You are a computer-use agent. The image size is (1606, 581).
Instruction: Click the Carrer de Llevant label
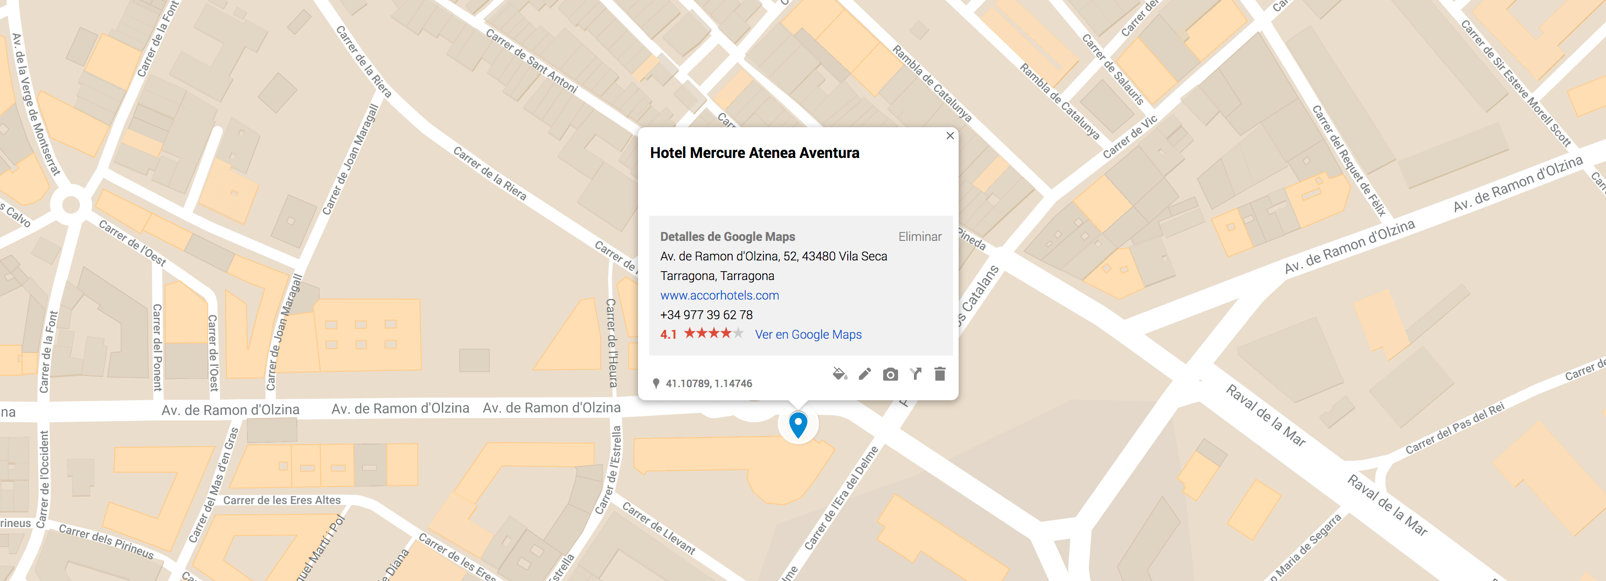[x=659, y=529]
